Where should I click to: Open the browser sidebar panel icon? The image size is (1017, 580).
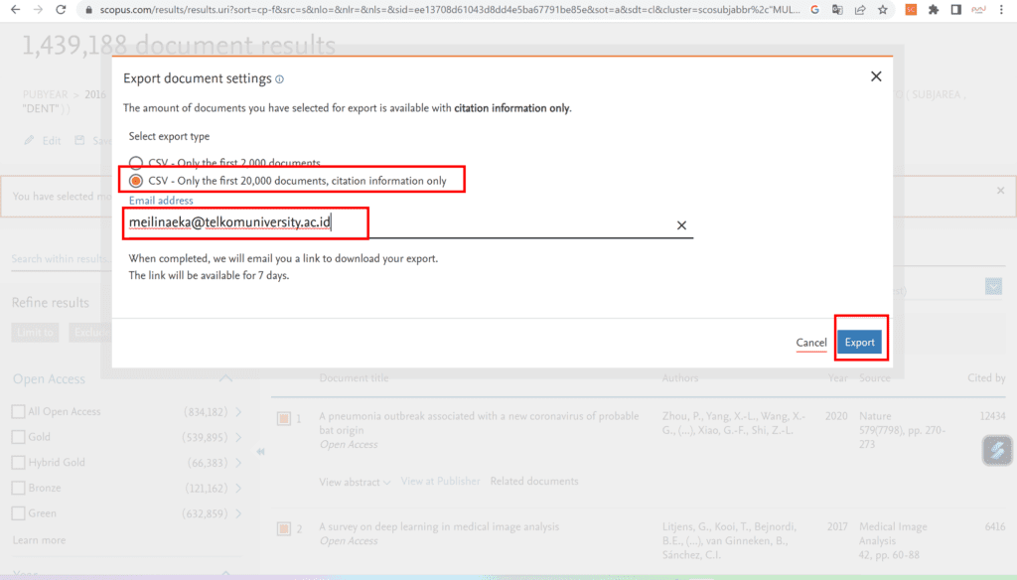pos(954,10)
